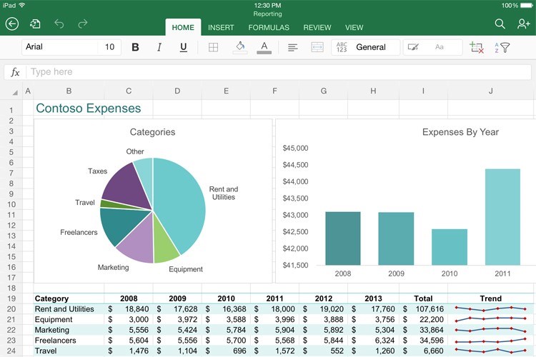Change font size 10
536x357 pixels.
click(110, 47)
